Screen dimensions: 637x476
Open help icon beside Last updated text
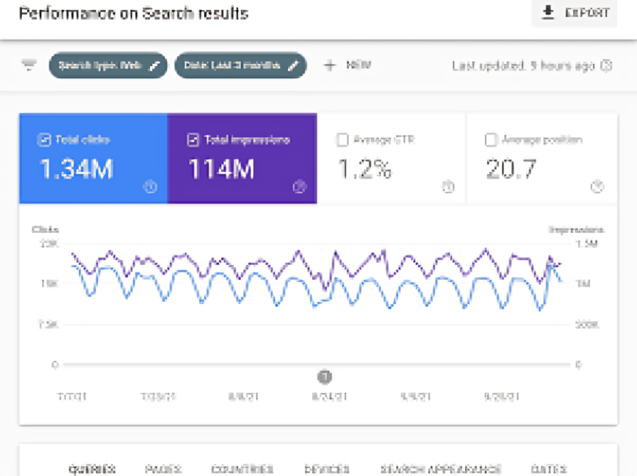pos(607,65)
